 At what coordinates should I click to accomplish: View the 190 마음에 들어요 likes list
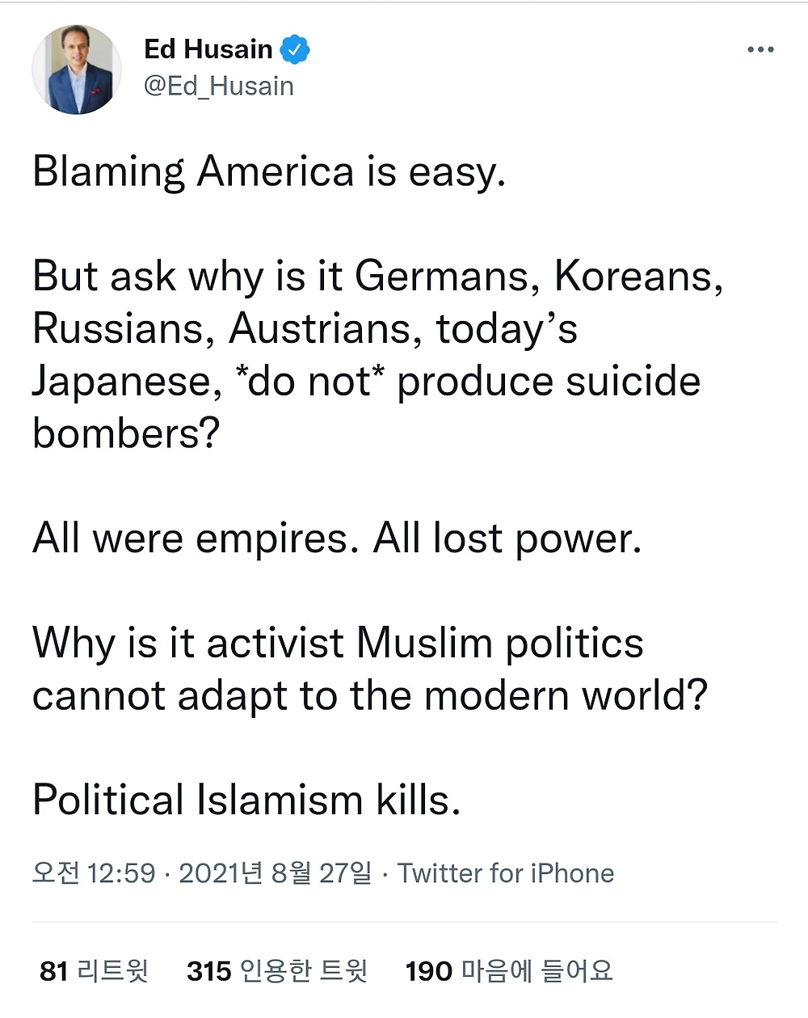coord(509,970)
